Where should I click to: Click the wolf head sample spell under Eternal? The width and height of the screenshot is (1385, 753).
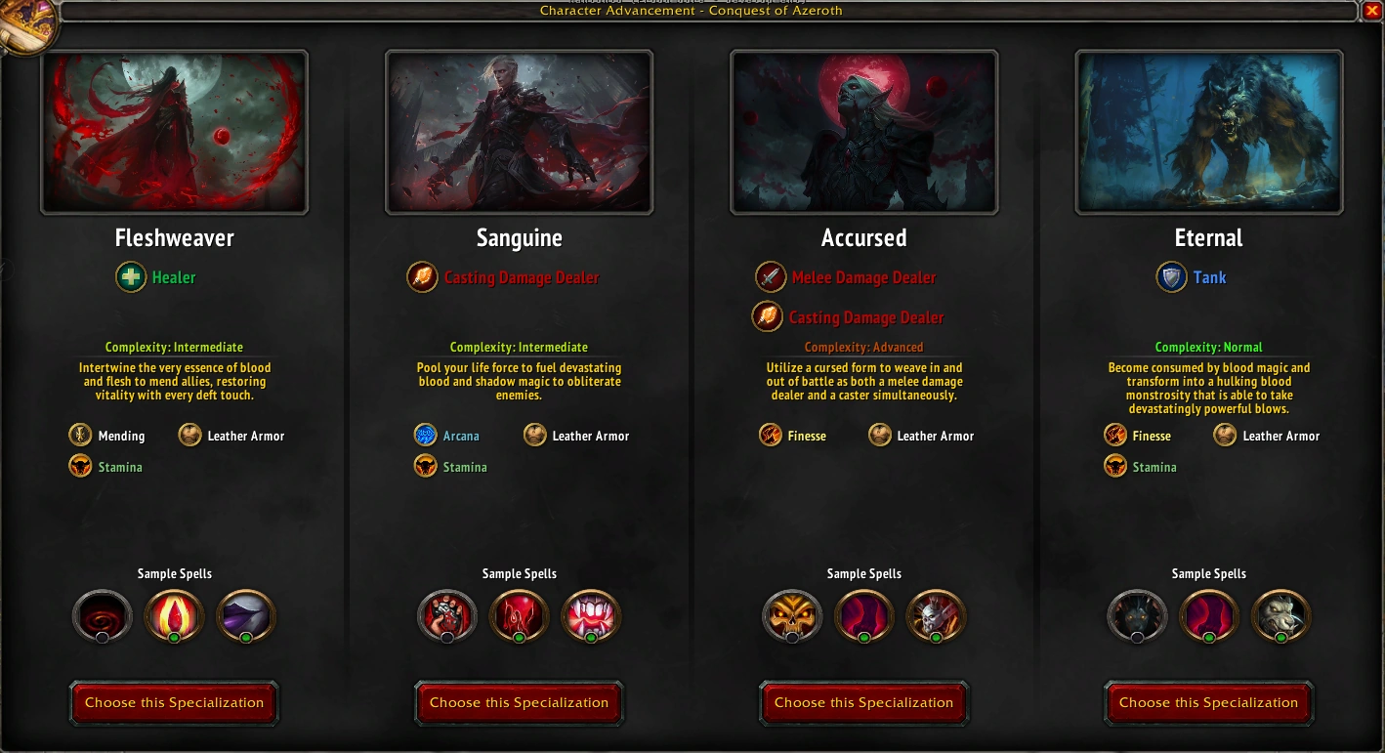pos(1137,617)
